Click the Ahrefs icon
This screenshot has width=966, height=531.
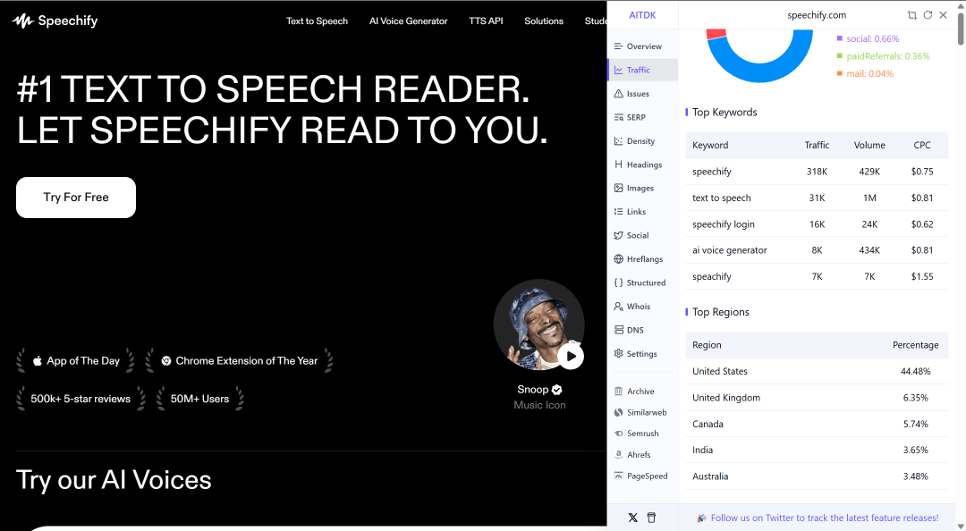(x=619, y=455)
